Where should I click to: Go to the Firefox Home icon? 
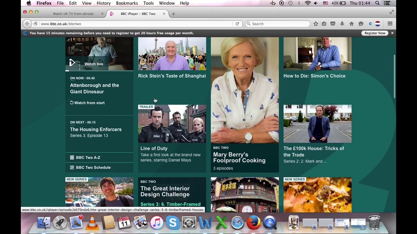352,24
